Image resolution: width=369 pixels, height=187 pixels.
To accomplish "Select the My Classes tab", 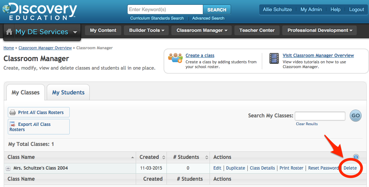I will pos(26,92).
